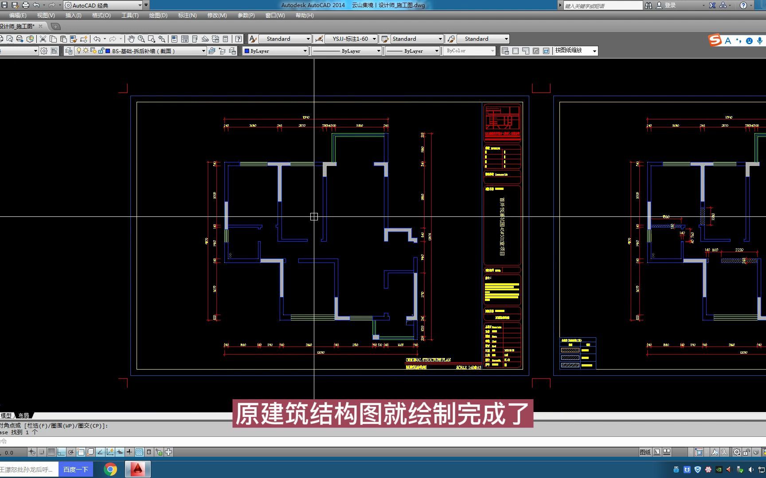Click the Workspace Settings gear icon
The width and height of the screenshot is (766, 478).
pos(44,51)
